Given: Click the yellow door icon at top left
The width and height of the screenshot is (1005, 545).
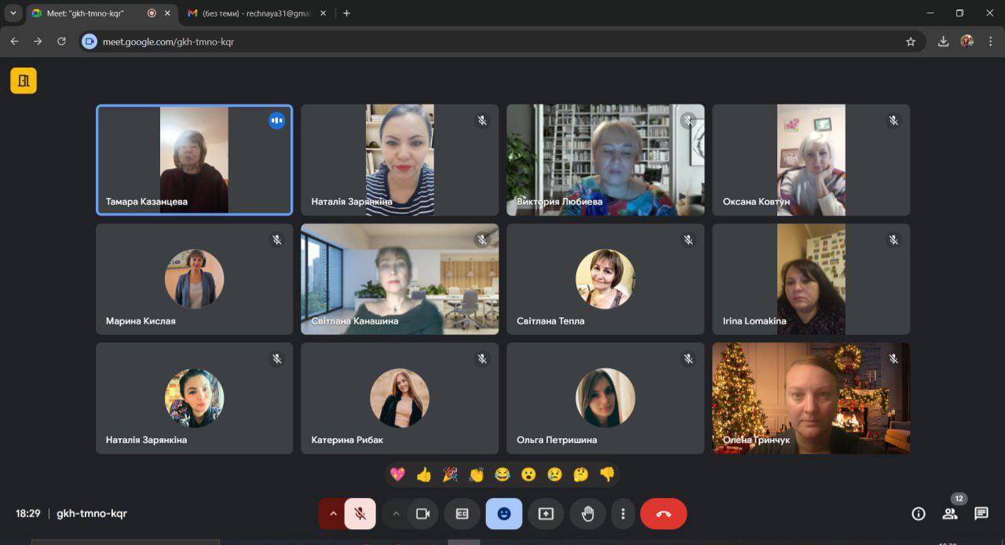Looking at the screenshot, I should (24, 80).
